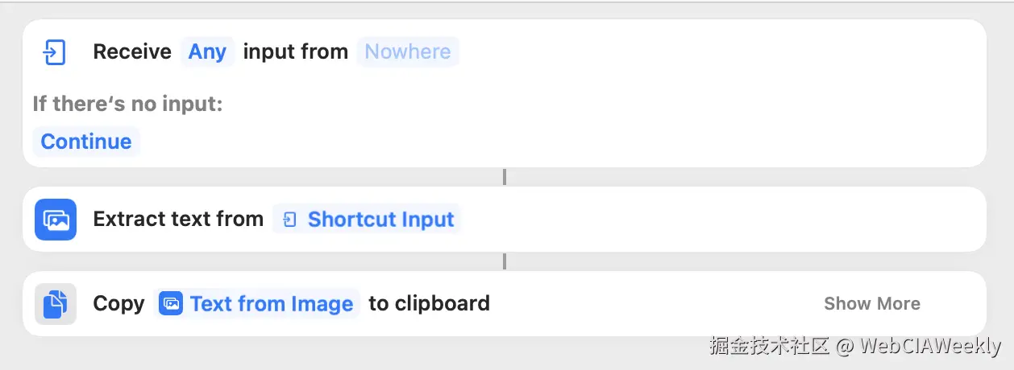Change the Continue no-input behavior
The height and width of the screenshot is (370, 1014).
pyautogui.click(x=86, y=142)
